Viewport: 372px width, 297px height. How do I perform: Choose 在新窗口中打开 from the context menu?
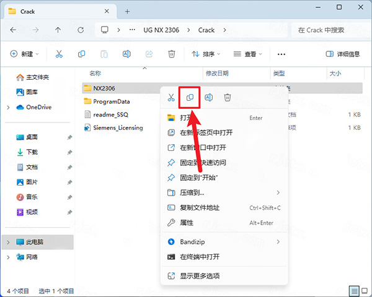point(224,147)
